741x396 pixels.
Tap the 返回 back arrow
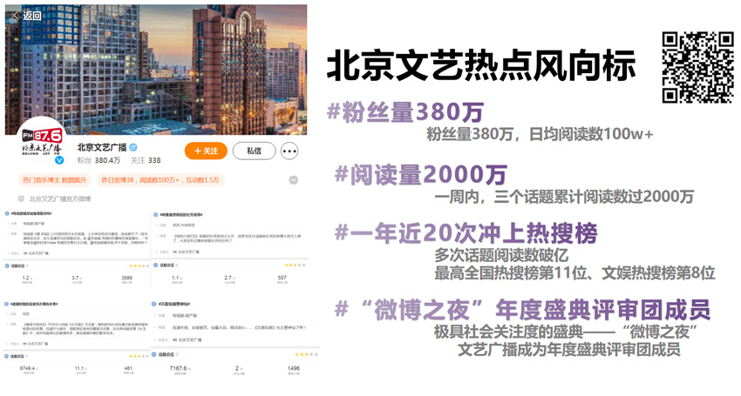(16, 16)
